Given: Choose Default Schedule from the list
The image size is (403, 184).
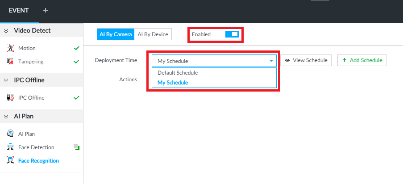Looking at the screenshot, I should coord(178,72).
